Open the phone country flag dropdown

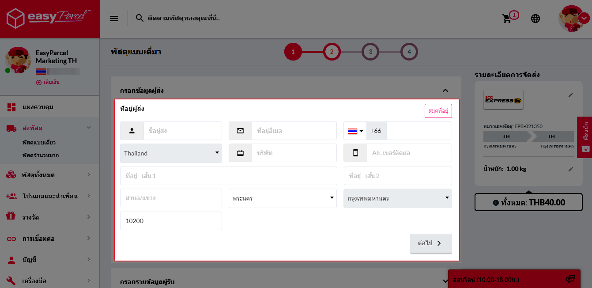pos(355,131)
